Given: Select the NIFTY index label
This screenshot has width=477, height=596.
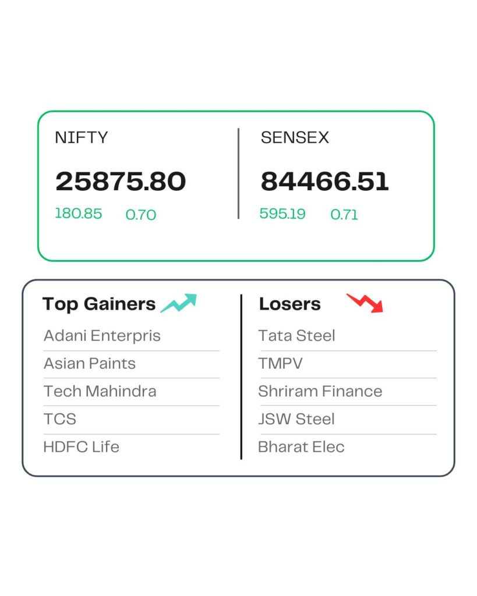Looking at the screenshot, I should (82, 138).
